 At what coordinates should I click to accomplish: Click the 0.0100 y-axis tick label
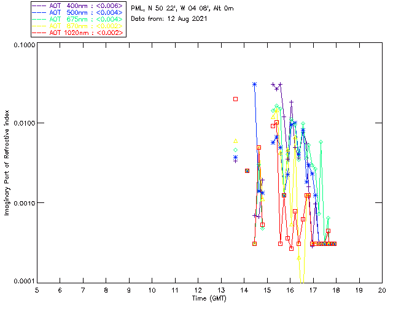23,124
